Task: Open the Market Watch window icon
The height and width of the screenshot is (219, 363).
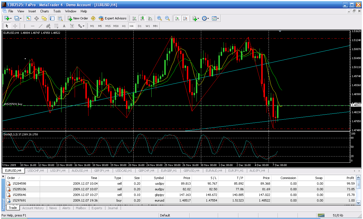Action: 28,18
